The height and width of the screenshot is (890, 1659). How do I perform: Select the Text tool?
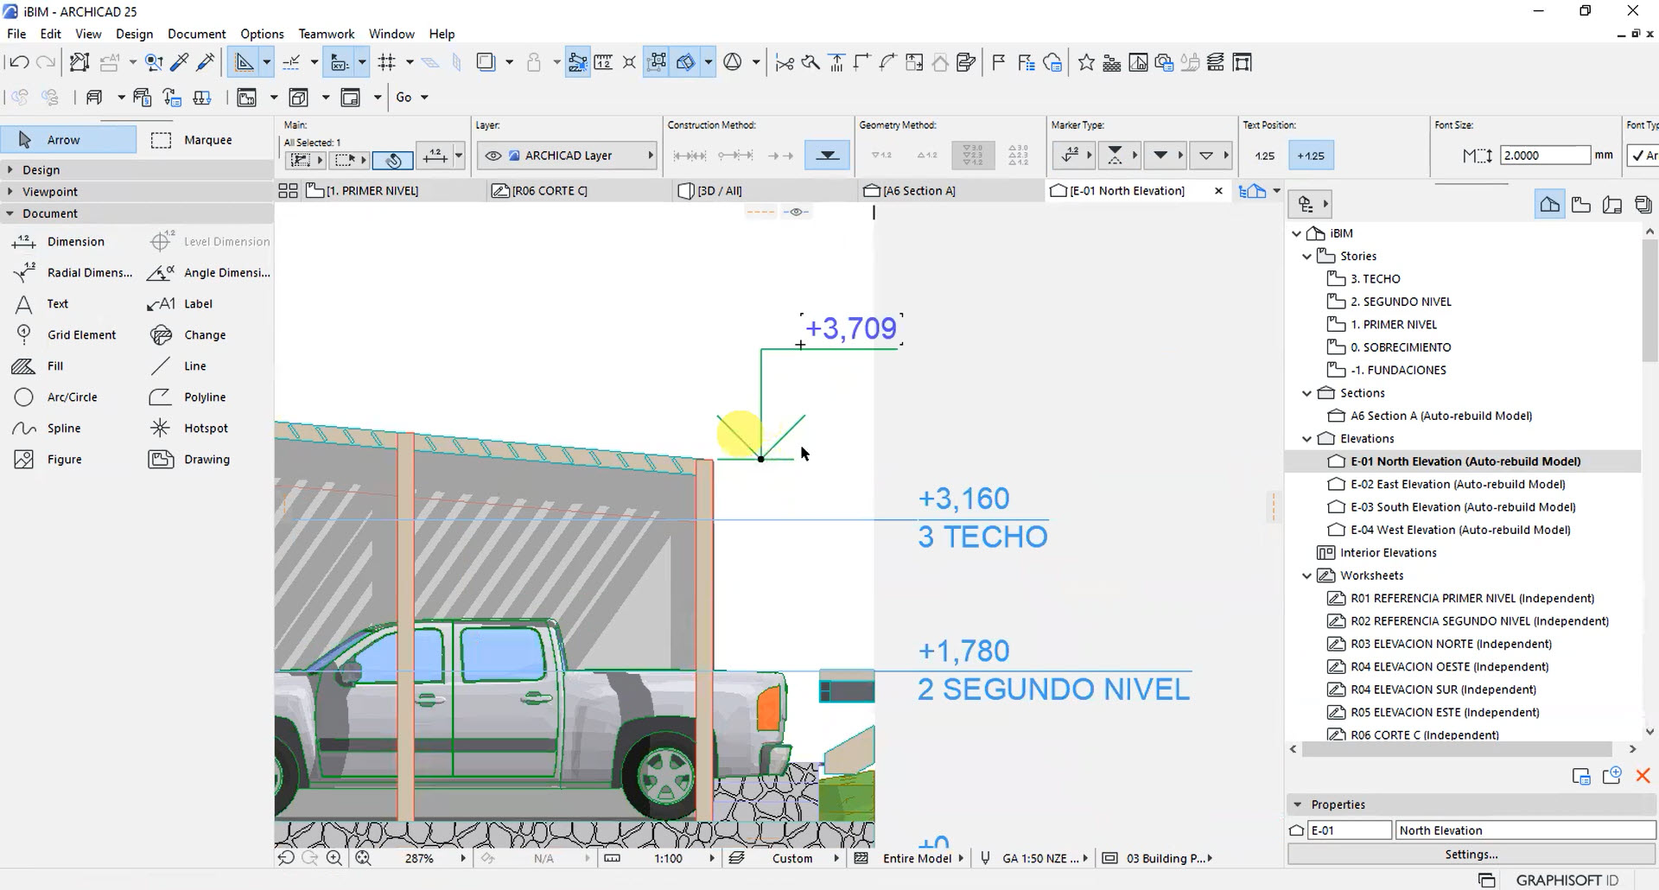pos(56,303)
